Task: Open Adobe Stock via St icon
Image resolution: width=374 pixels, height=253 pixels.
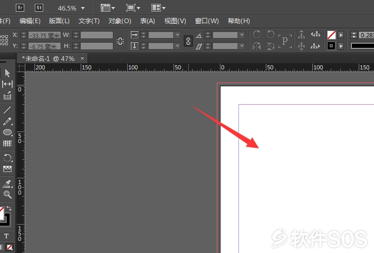Action: 39,8
